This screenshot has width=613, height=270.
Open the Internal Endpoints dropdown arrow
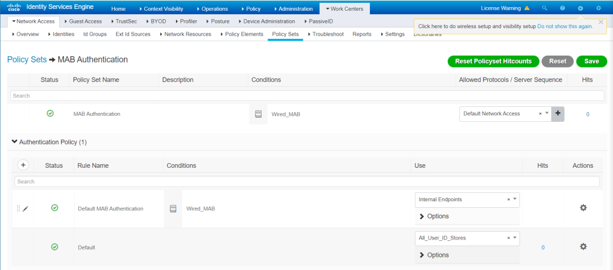(x=515, y=199)
